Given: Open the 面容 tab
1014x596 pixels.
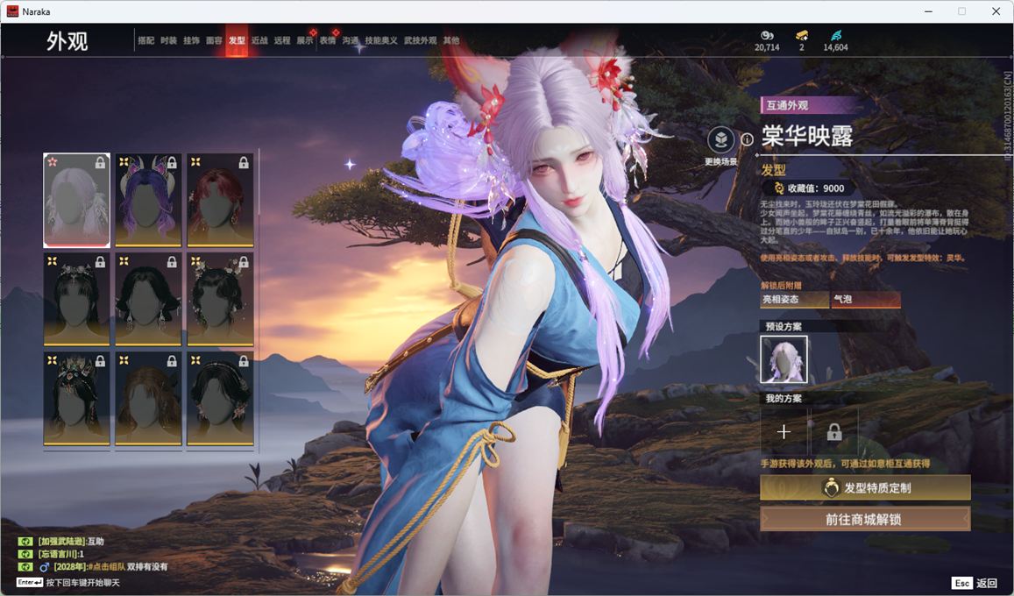Looking at the screenshot, I should coord(214,40).
